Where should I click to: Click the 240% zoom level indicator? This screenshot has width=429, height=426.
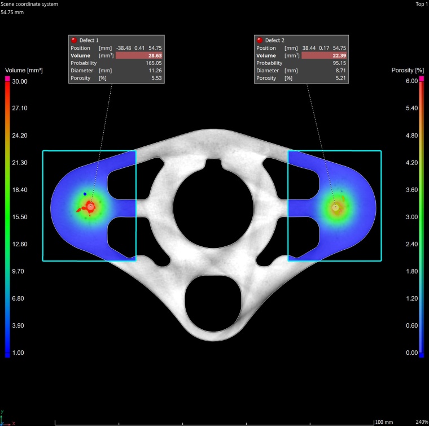coord(421,422)
